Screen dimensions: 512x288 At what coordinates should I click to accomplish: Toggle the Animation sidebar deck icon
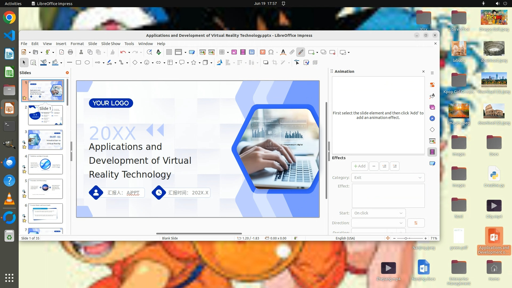coord(432,152)
